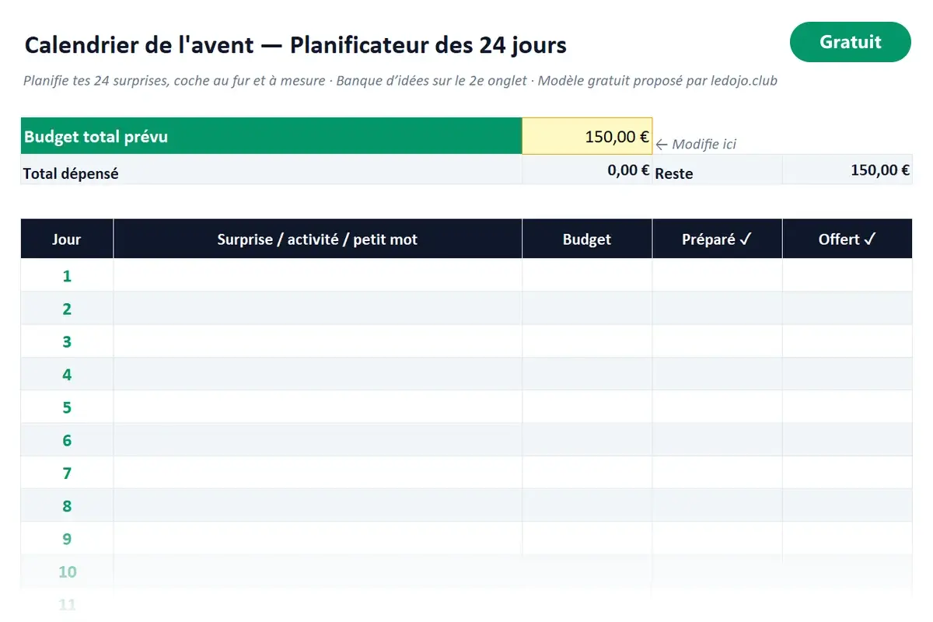Select day number 7 cell

tap(67, 472)
